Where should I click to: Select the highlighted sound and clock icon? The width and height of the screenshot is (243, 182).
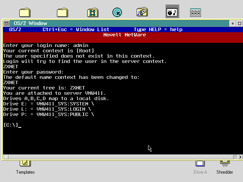point(172,11)
